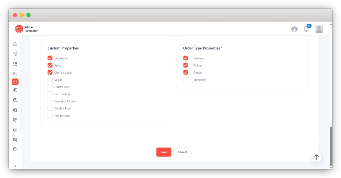Open the robot assistant icon
Image resolution: width=341 pixels, height=178 pixels.
click(294, 29)
